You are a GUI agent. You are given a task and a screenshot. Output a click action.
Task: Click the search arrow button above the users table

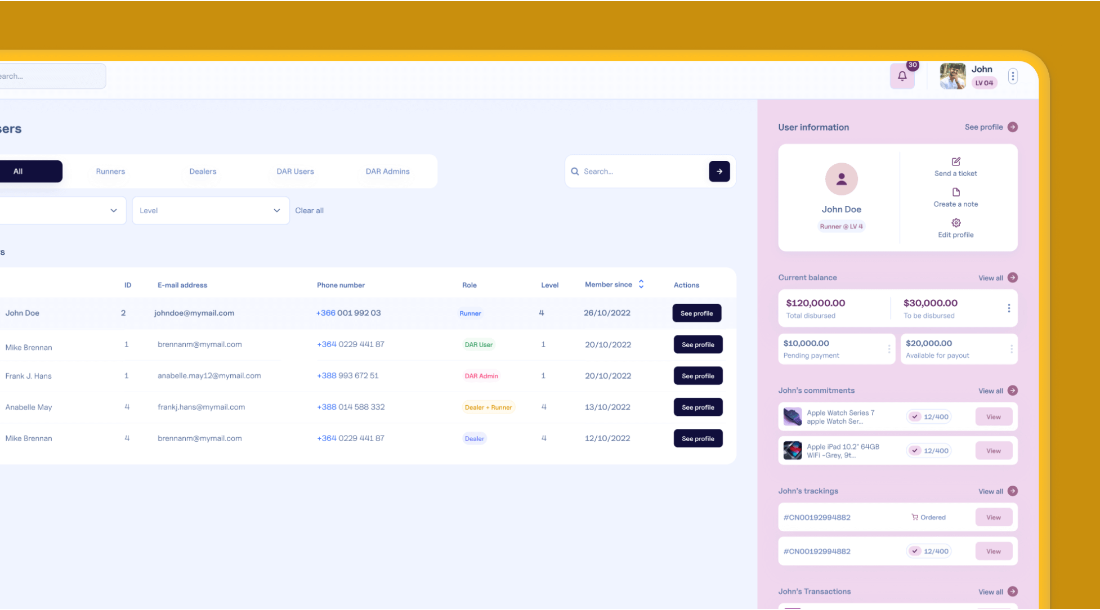click(719, 171)
